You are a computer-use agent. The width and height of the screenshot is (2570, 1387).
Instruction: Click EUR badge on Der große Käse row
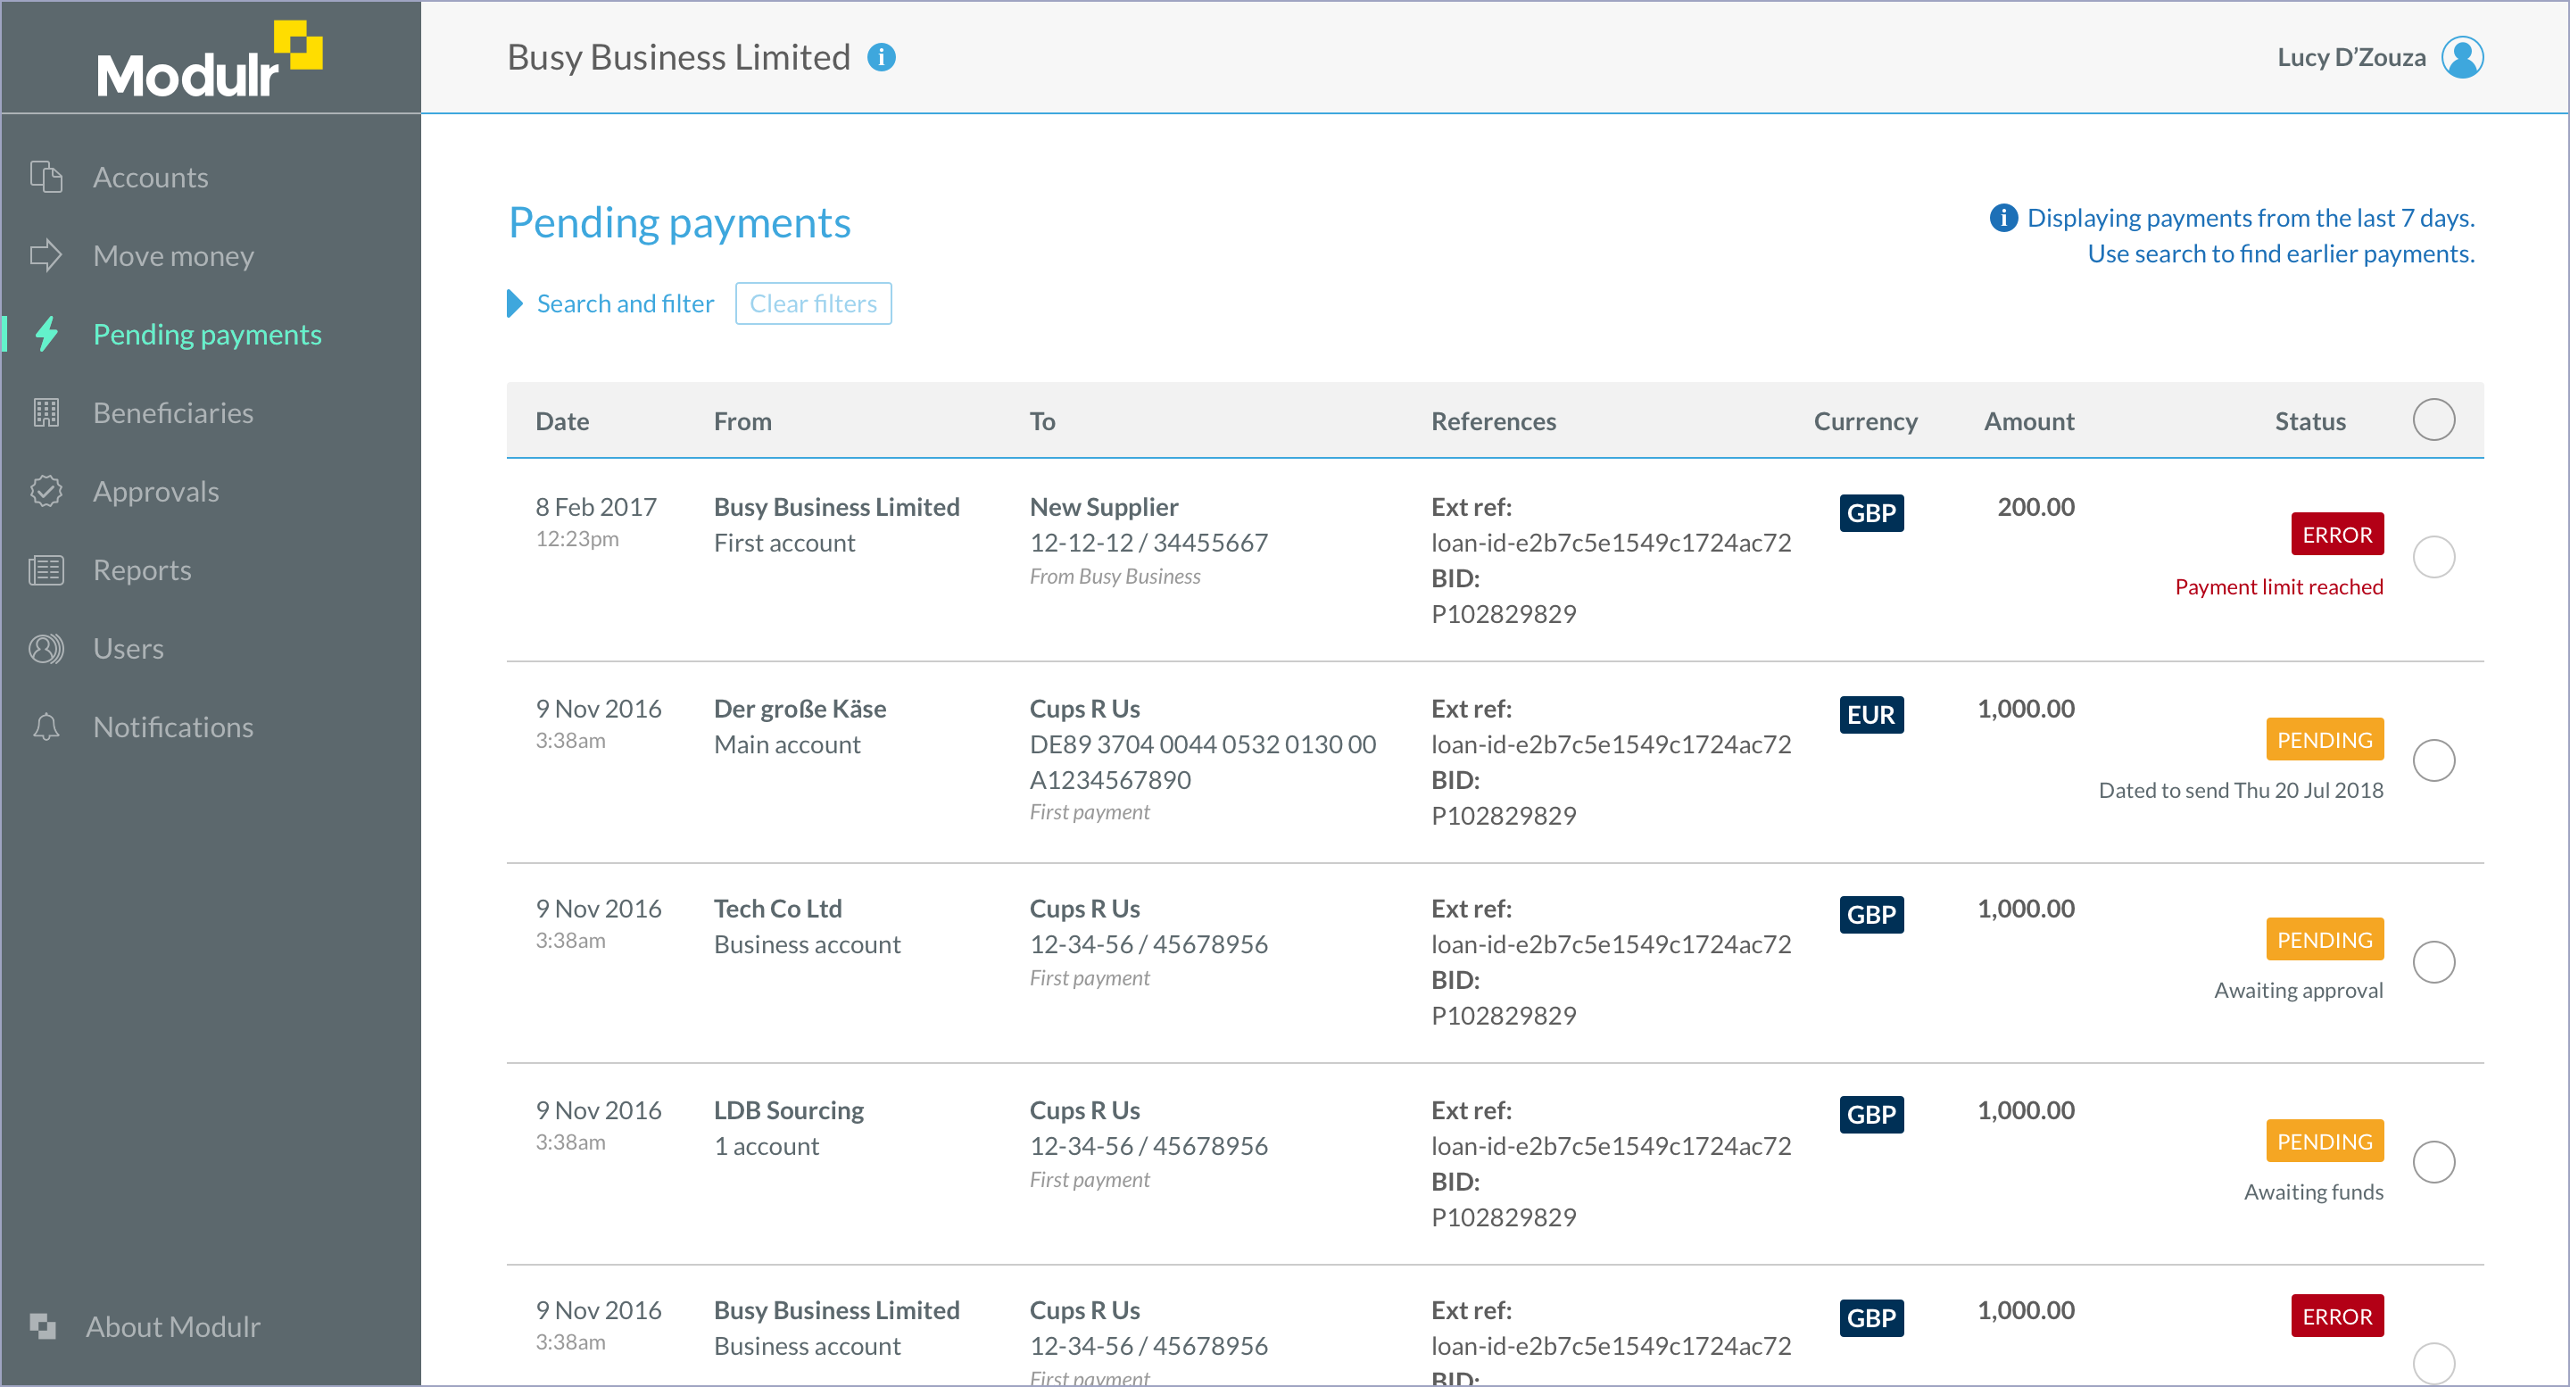(1870, 714)
